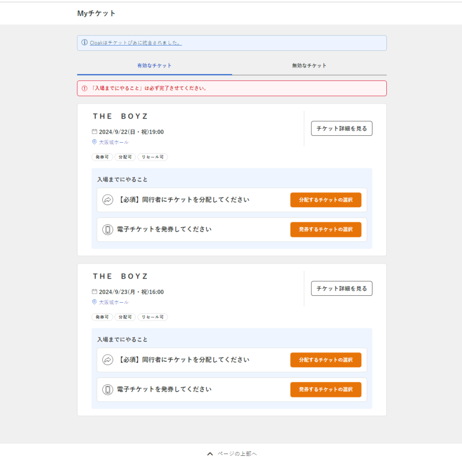This screenshot has width=462, height=457.
Task: Select tickets to issue for 9/22 event
Action: (326, 229)
